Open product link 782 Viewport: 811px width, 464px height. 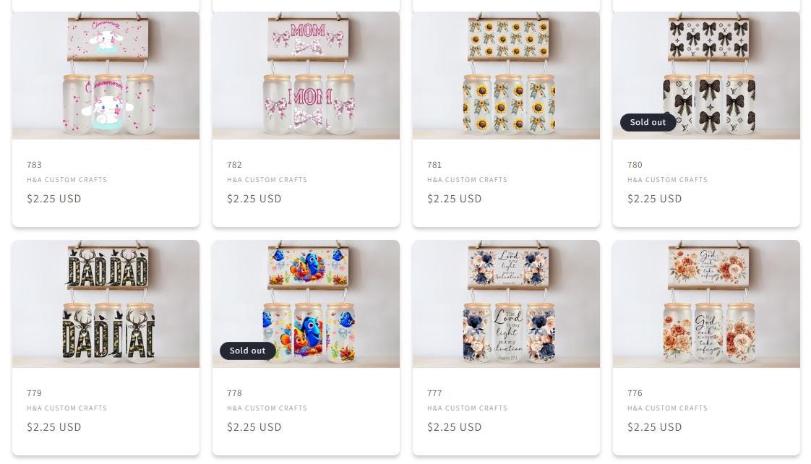[x=234, y=165]
